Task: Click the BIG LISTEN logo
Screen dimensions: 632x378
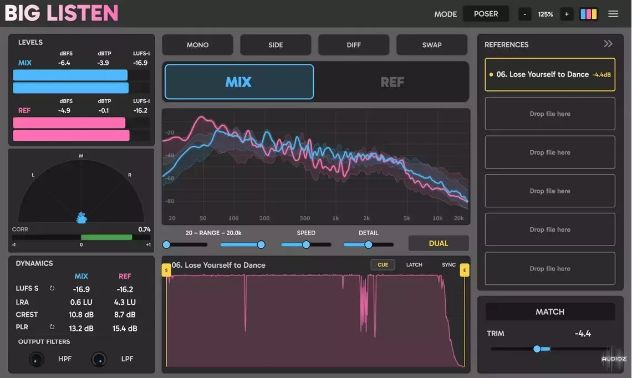Action: pyautogui.click(x=62, y=13)
